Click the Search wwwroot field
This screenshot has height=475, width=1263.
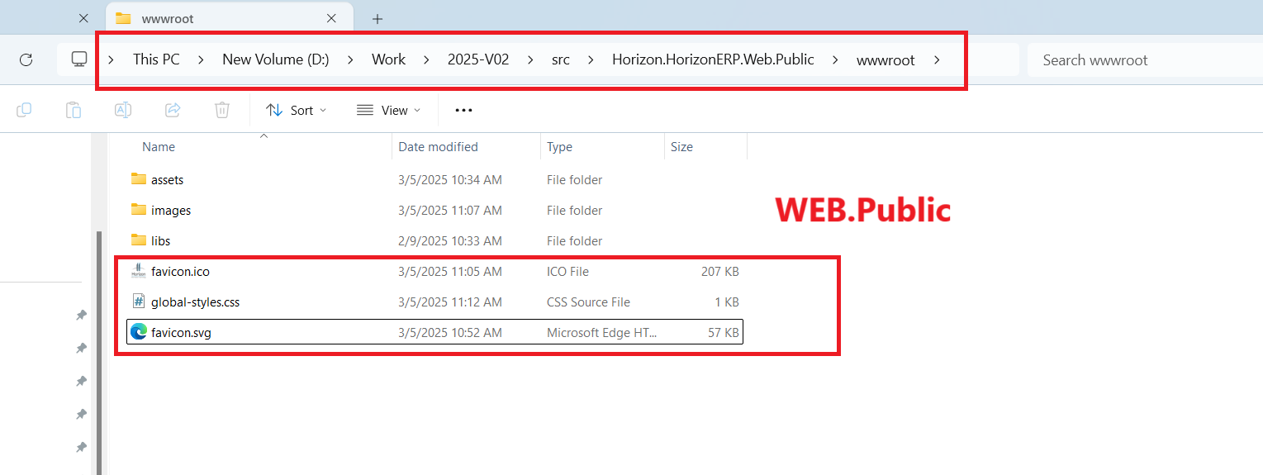click(x=1145, y=59)
